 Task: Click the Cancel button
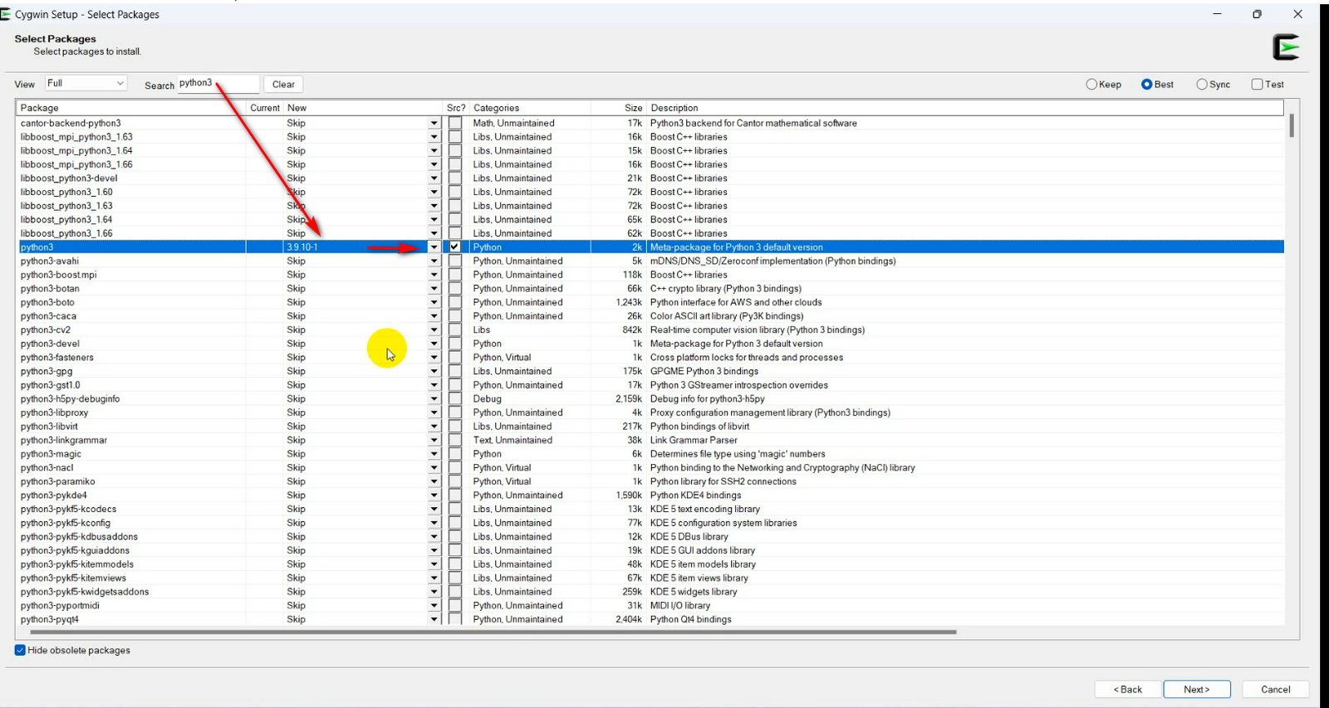[x=1276, y=690]
